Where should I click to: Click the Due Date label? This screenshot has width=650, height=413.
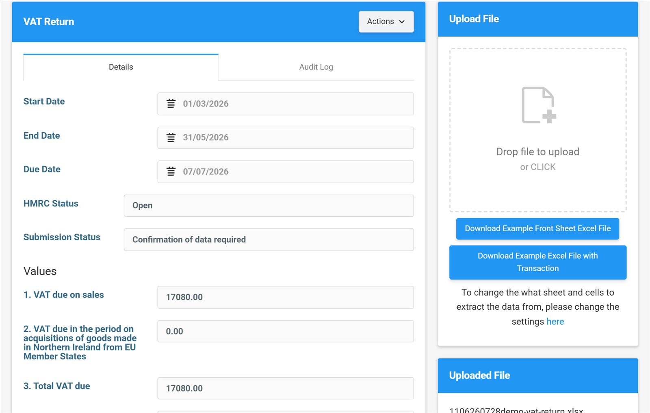click(x=42, y=169)
